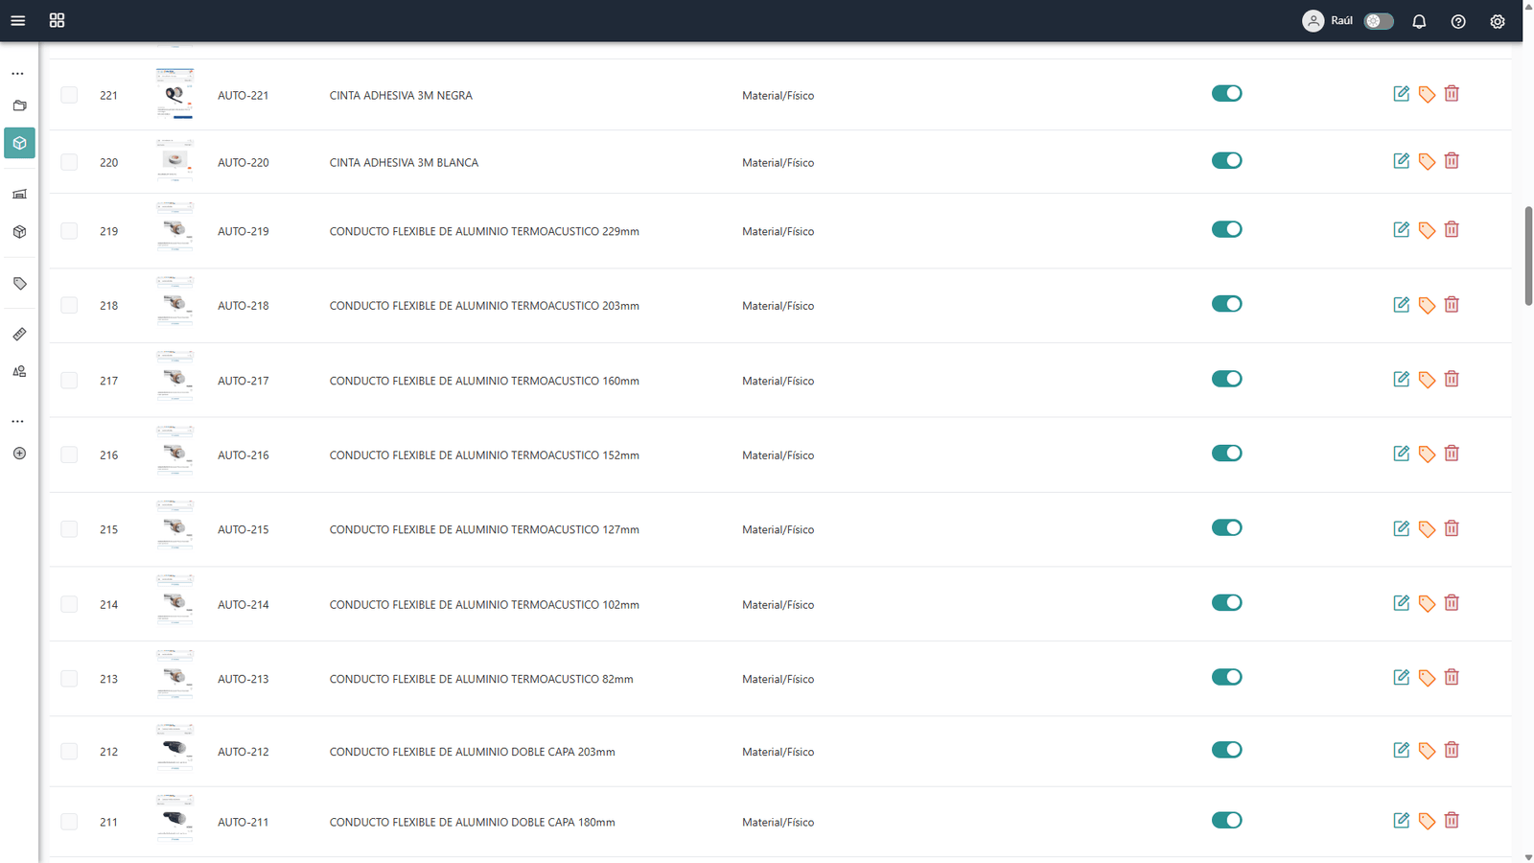The width and height of the screenshot is (1534, 863).
Task: Open tag icon for AUTO-219
Action: (x=1427, y=230)
